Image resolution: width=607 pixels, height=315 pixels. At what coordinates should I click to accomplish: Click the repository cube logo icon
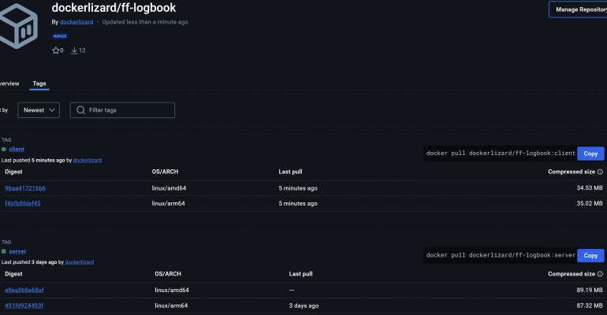18,26
